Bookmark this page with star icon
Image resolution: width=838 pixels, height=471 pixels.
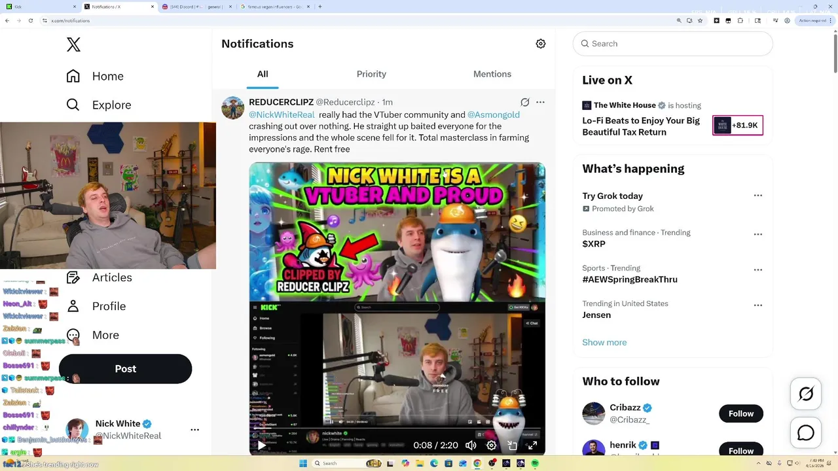(700, 20)
